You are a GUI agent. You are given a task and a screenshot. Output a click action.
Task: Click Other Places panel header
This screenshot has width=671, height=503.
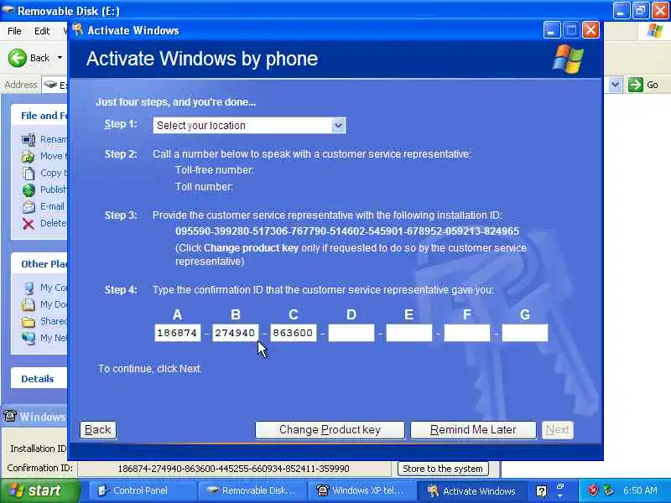coord(39,264)
